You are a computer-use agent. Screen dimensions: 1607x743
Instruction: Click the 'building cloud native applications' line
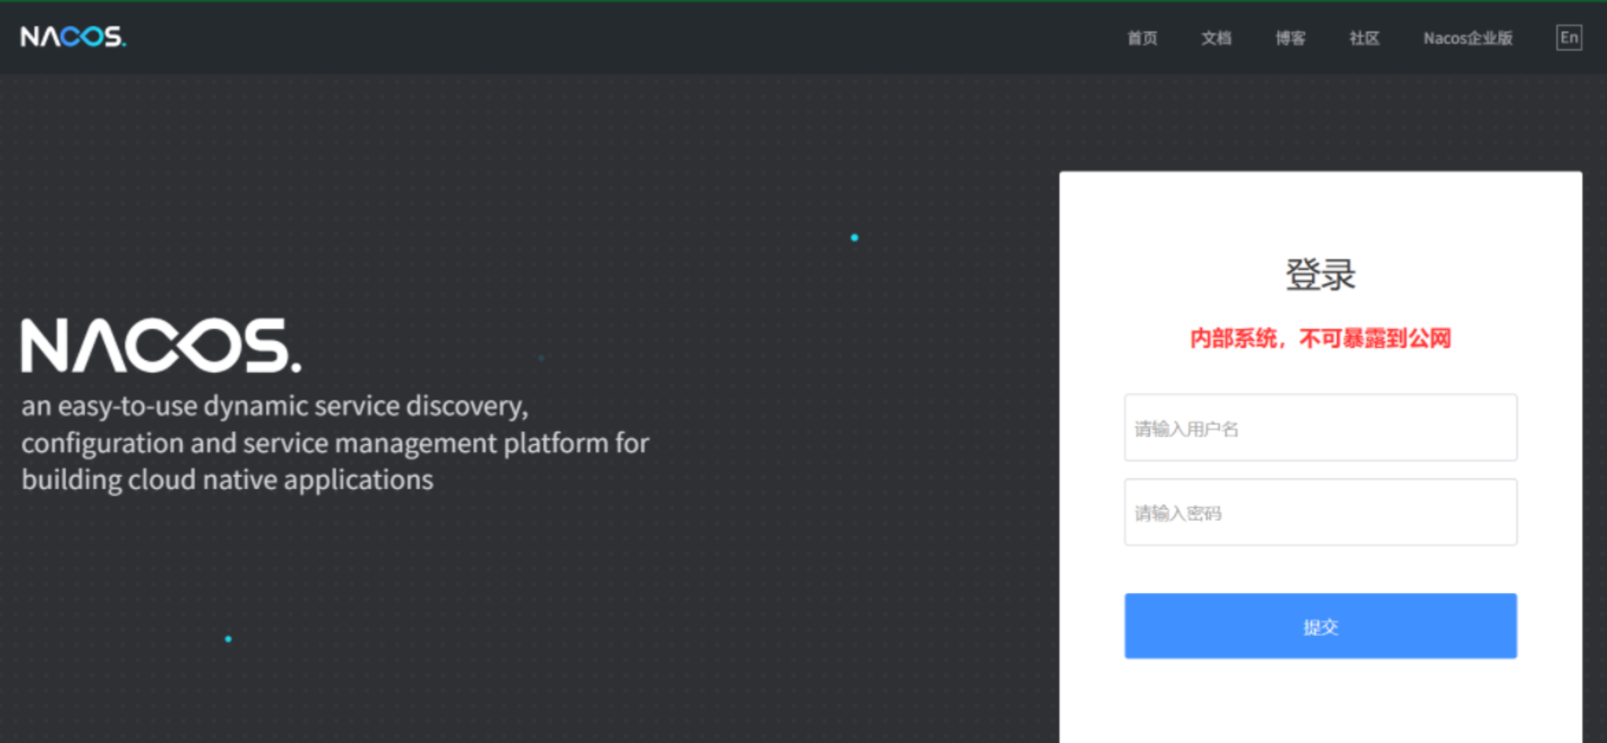click(227, 480)
